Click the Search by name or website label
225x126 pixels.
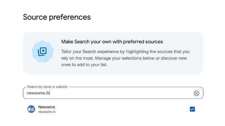[47, 87]
